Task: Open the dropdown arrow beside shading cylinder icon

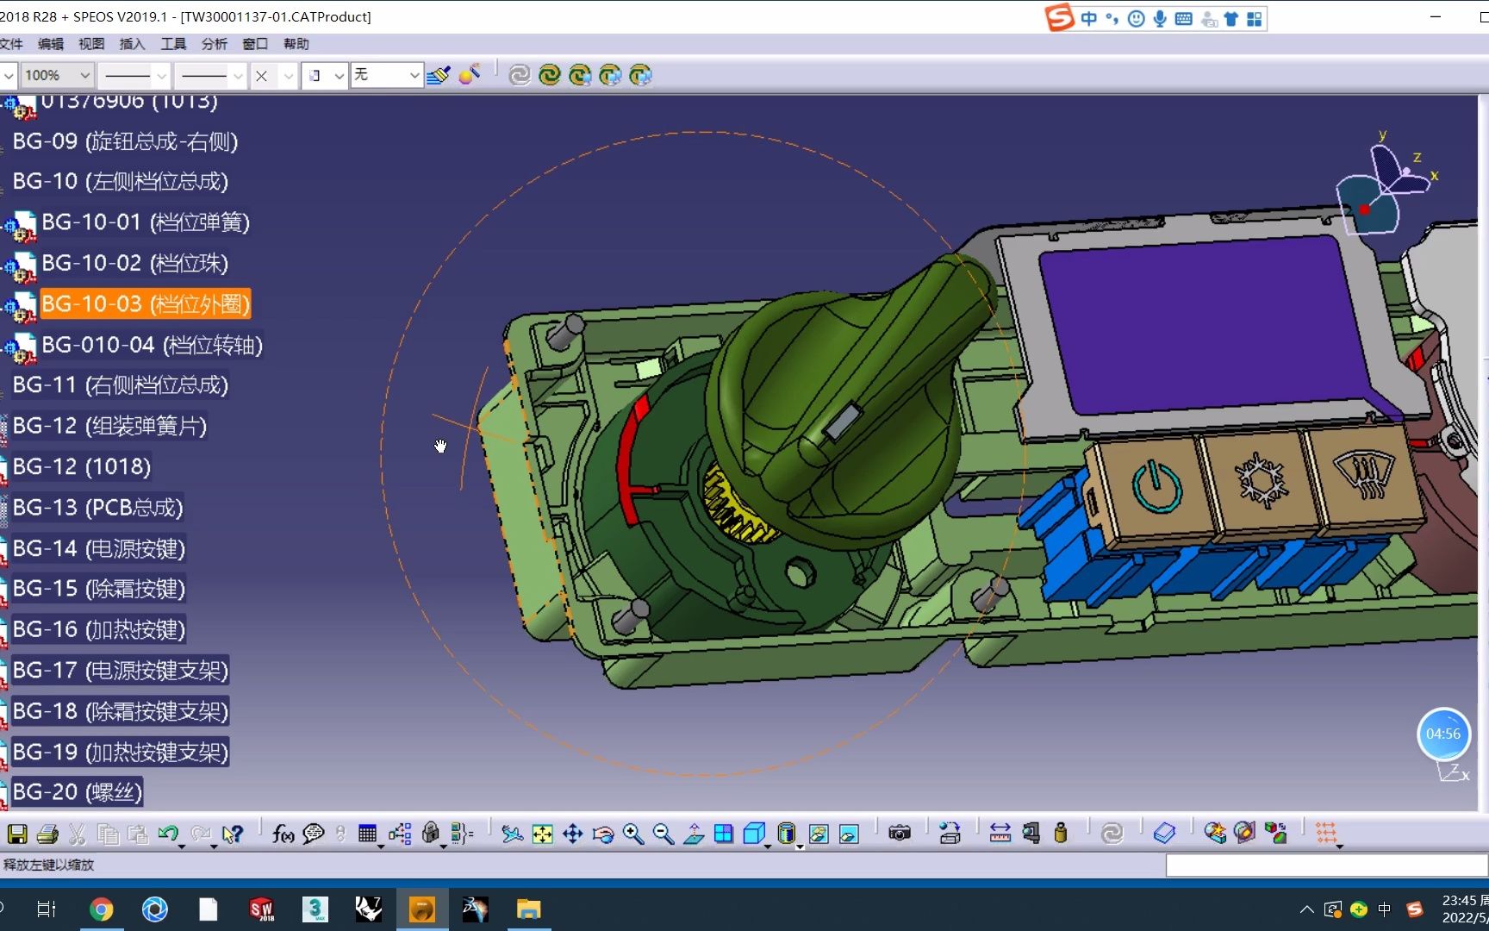Action: tap(799, 846)
